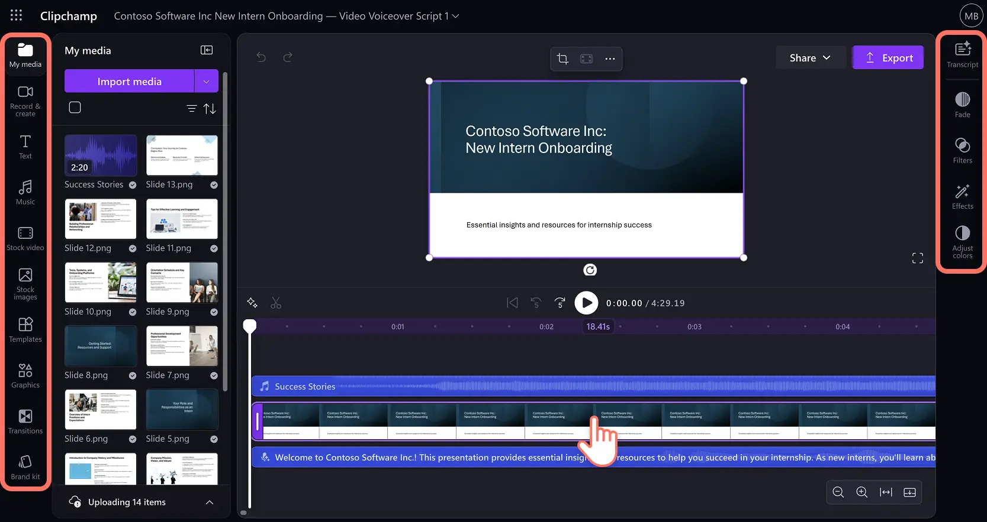Expand the Import media dropdown arrow
Viewport: 987px width, 522px height.
(x=206, y=81)
